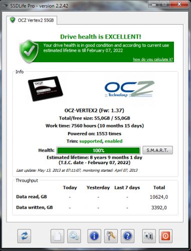Click the 'SSDLife Pro - version 2.2.42' title
The width and height of the screenshot is (191, 251).
39,6
